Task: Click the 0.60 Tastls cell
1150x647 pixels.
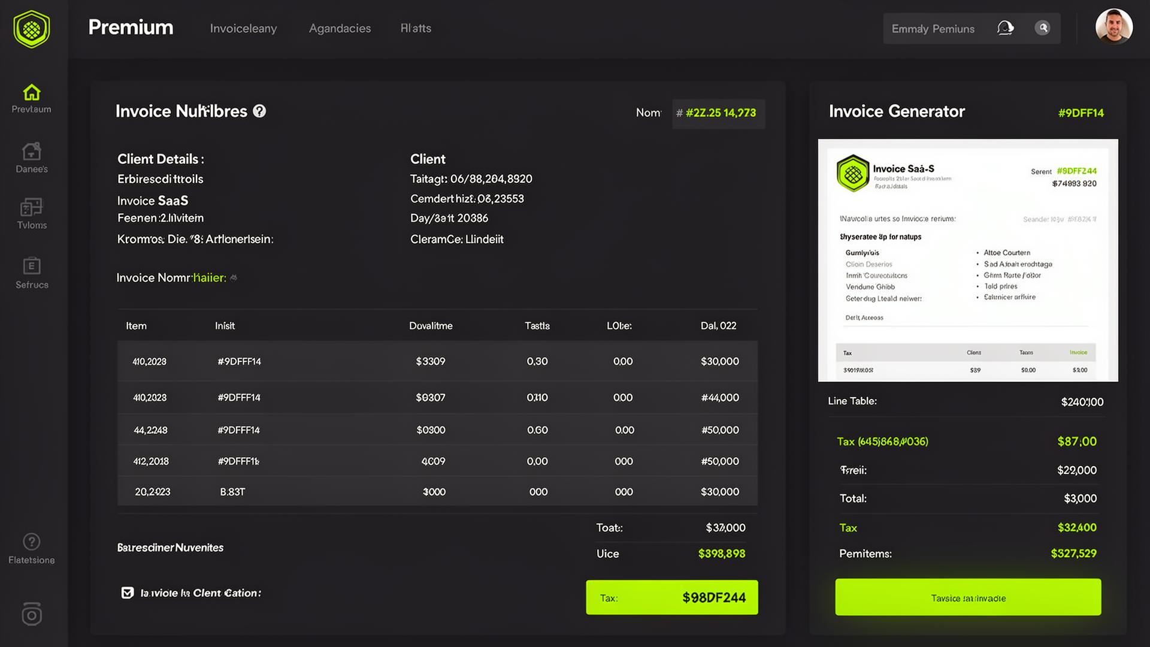Action: (537, 430)
